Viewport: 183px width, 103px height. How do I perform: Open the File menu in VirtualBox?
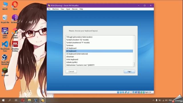point(49,9)
